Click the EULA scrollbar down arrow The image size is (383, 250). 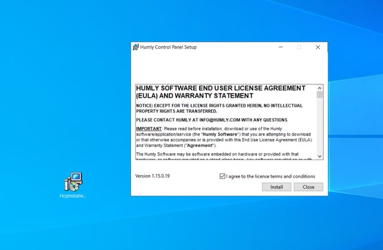(320, 156)
